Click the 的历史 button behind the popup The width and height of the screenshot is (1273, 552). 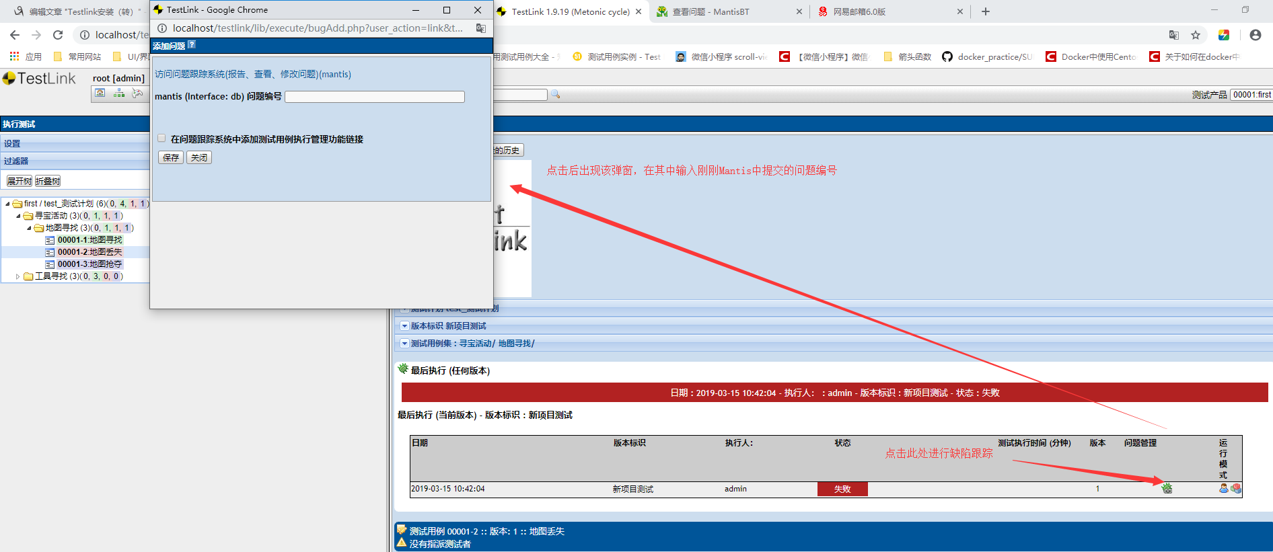point(508,150)
